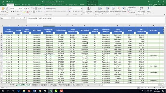Open filter dropdown for 'Агентство' column

click(158, 33)
